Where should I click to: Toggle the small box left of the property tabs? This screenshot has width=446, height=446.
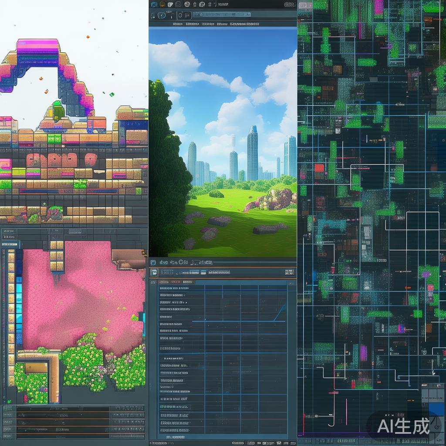click(154, 282)
